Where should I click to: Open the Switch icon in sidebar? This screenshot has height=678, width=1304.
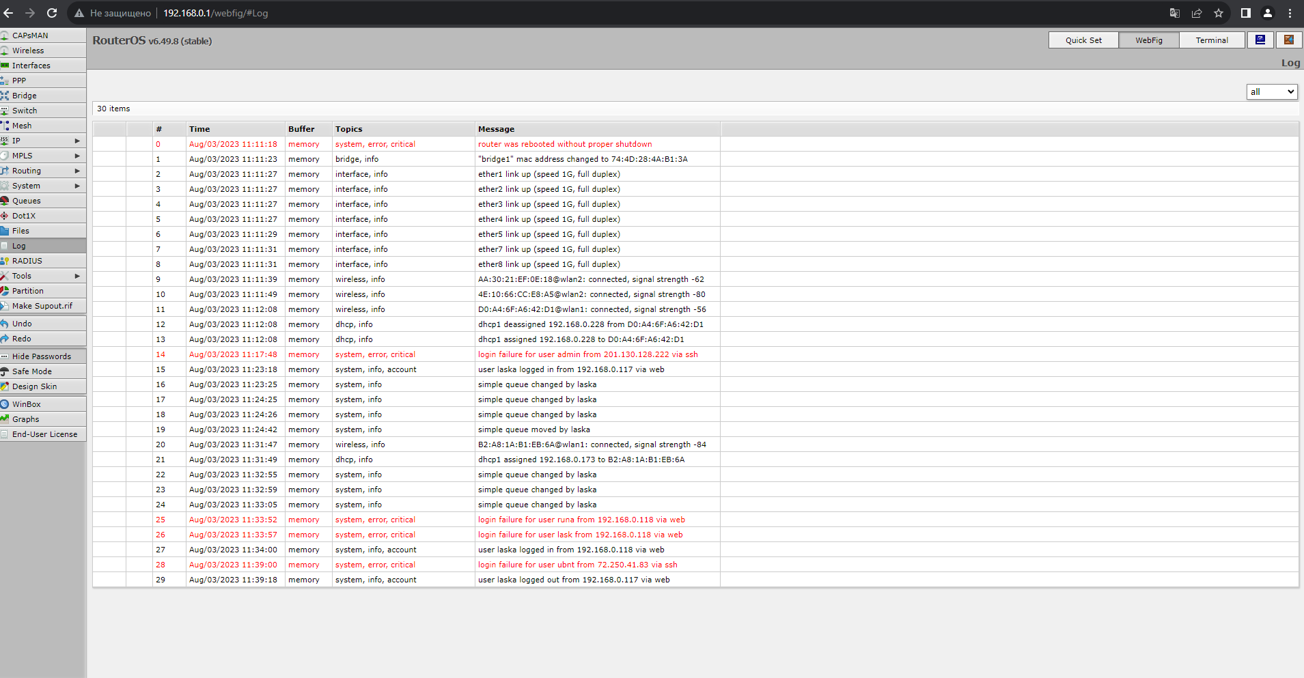5,111
